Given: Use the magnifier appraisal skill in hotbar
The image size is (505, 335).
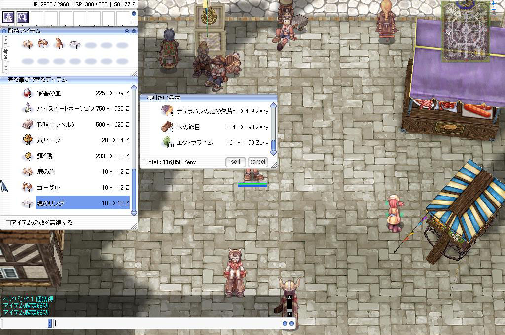Looking at the screenshot, I should pos(23,17).
